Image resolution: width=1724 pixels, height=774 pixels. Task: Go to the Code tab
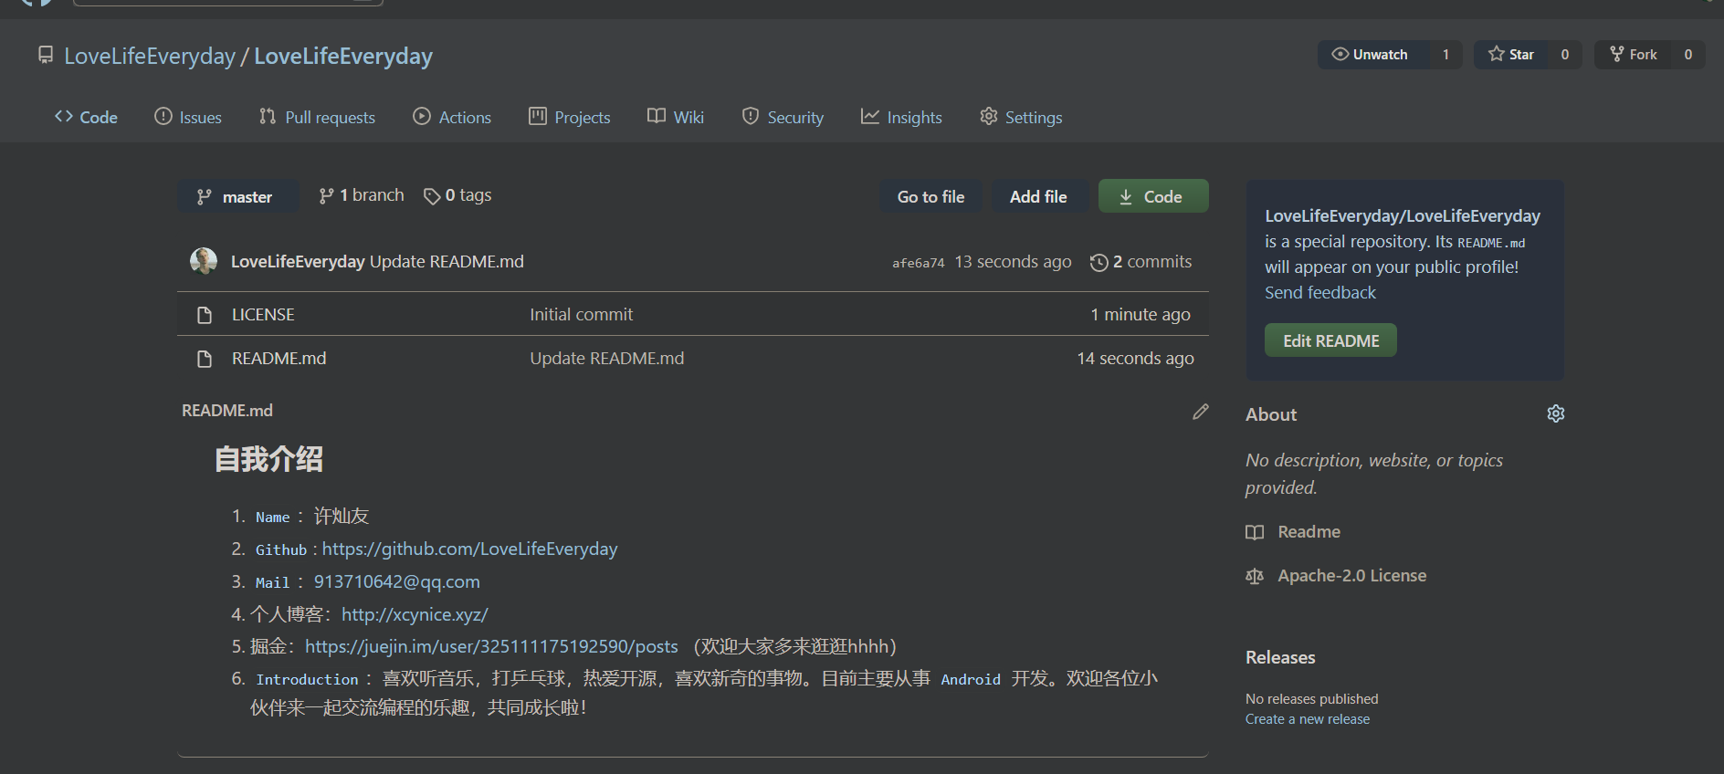[86, 117]
